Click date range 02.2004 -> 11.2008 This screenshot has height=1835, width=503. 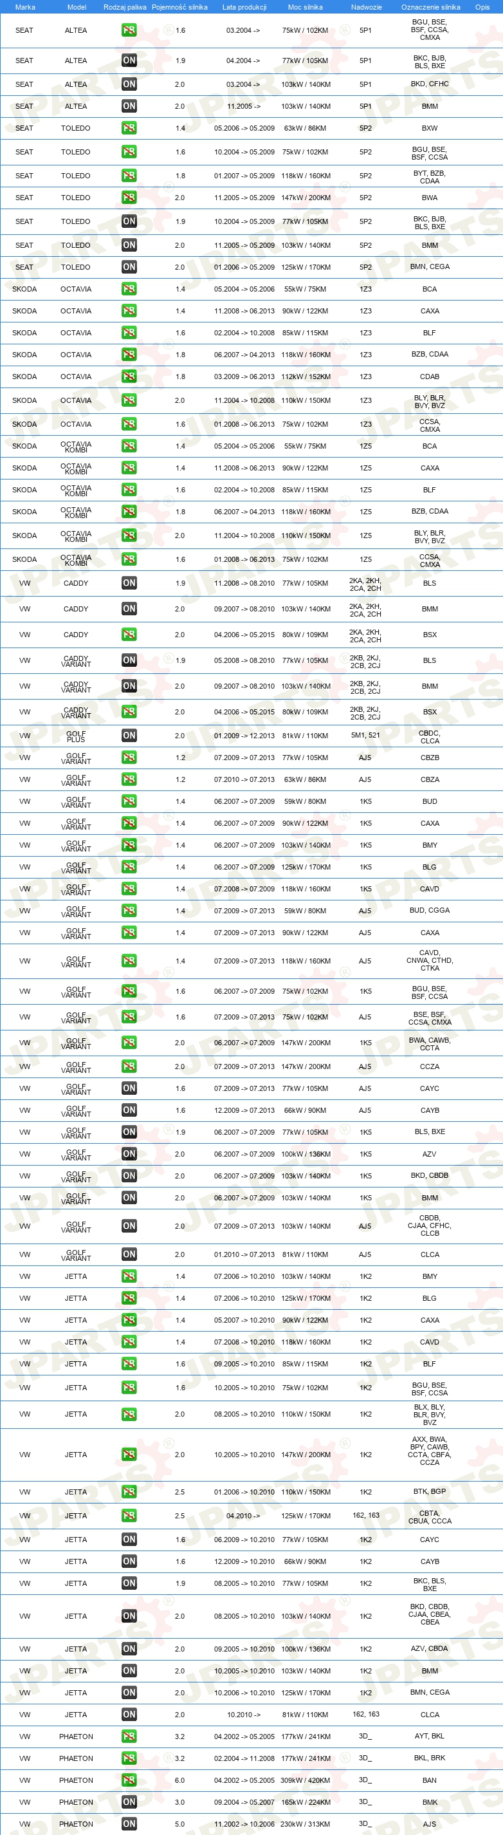pyautogui.click(x=244, y=1759)
